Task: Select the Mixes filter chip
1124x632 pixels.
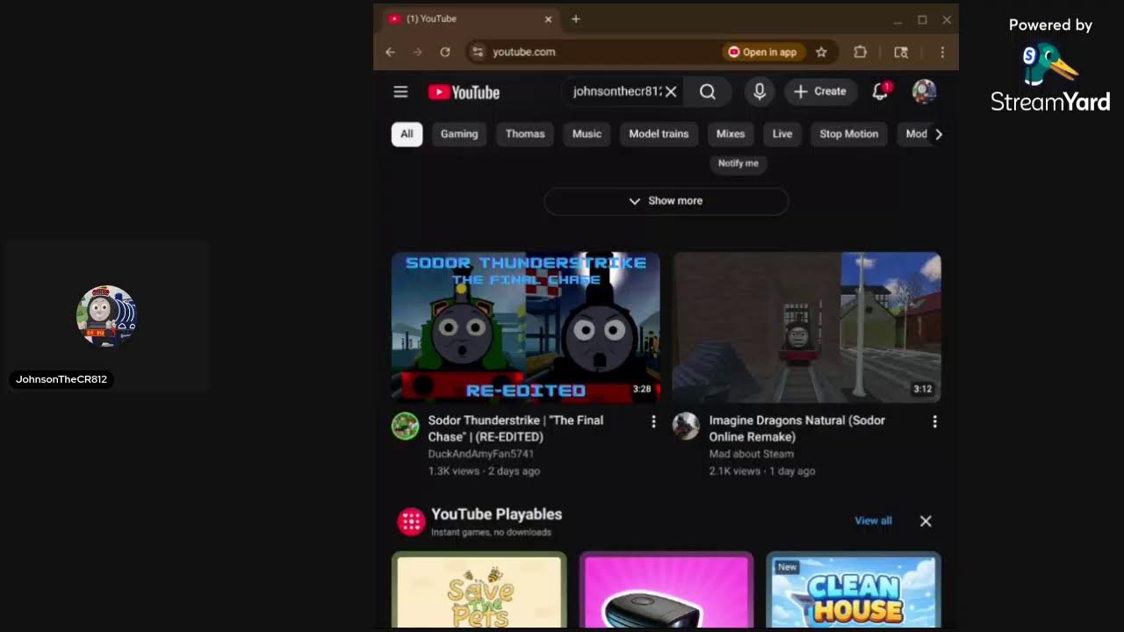Action: coord(731,134)
